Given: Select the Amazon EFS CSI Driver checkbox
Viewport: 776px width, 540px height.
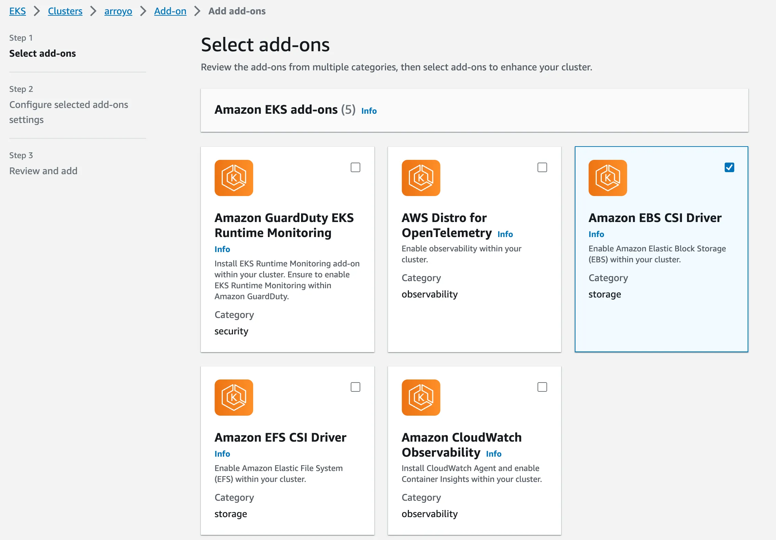Looking at the screenshot, I should [355, 387].
